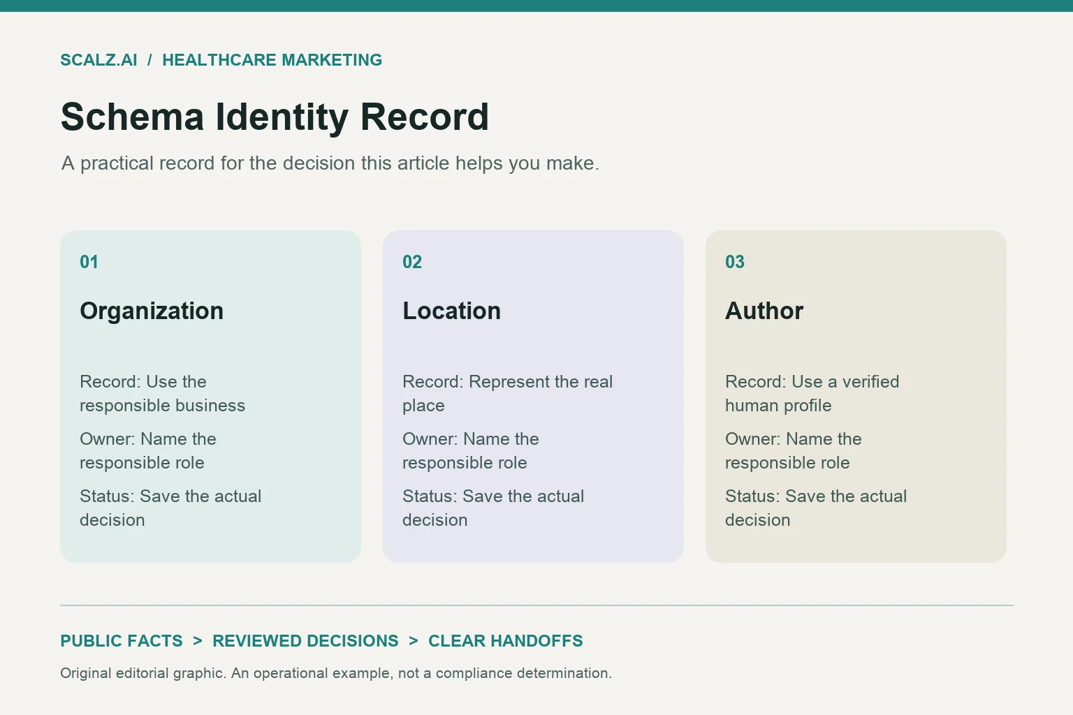Select the Location card heading
Viewport: 1073px width, 715px height.
[x=451, y=311]
